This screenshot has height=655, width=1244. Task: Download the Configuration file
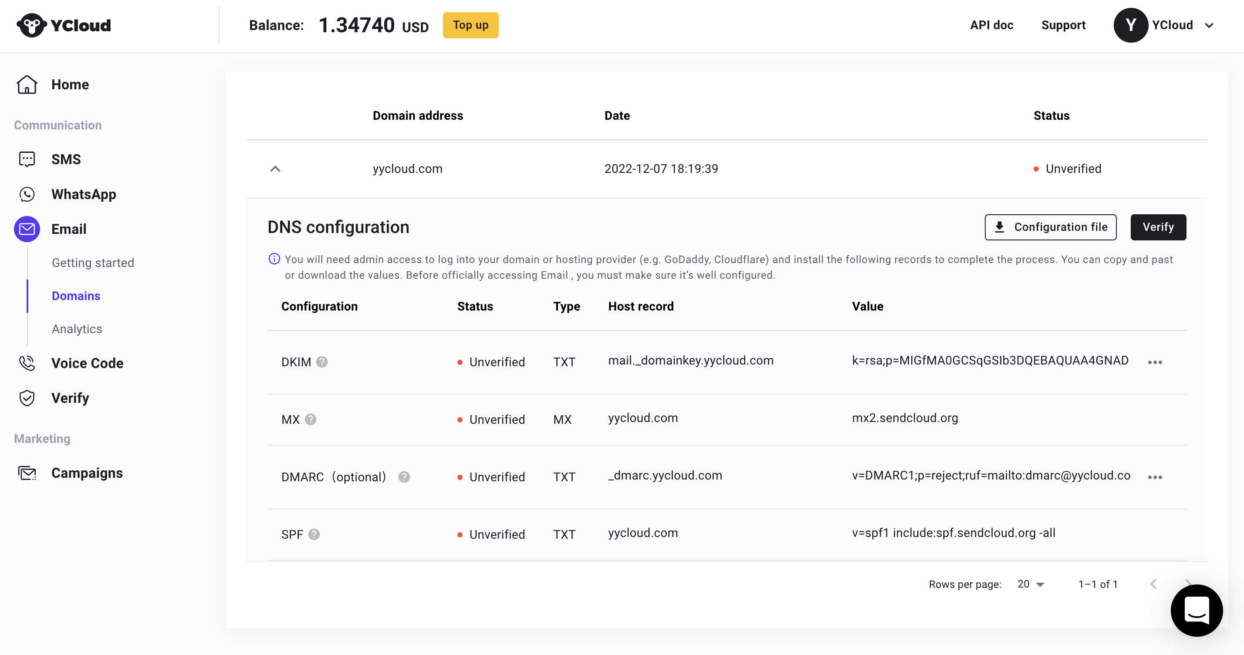(x=1050, y=227)
